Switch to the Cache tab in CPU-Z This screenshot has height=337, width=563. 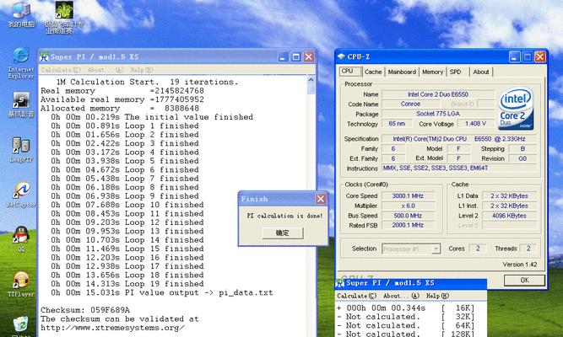[x=373, y=72]
